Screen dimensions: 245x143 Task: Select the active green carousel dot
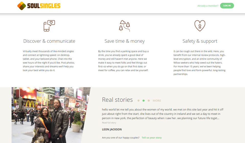(144, 100)
